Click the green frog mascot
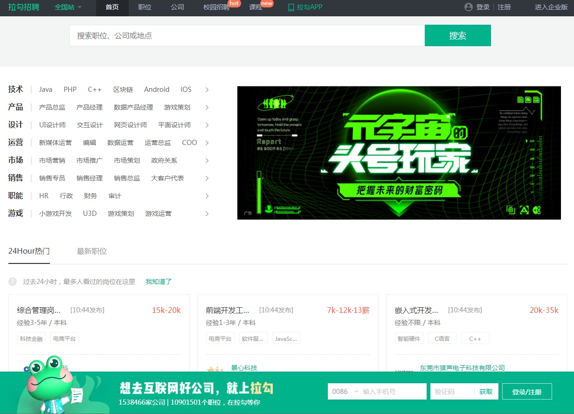 tap(49, 382)
